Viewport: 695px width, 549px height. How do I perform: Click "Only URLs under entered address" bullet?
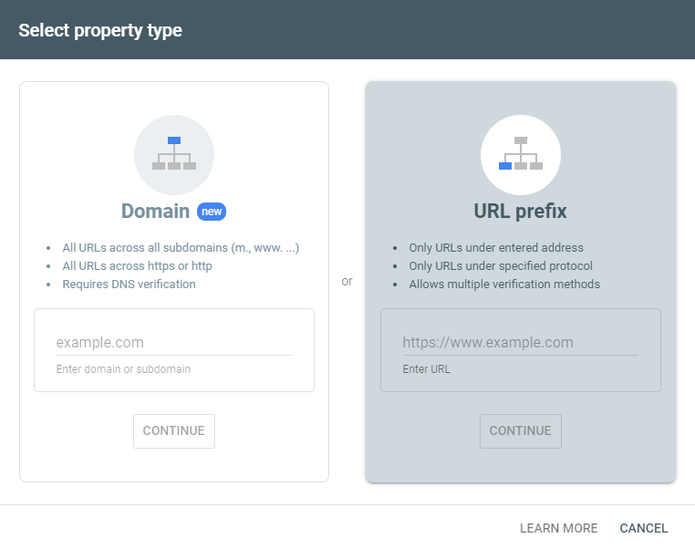click(496, 248)
